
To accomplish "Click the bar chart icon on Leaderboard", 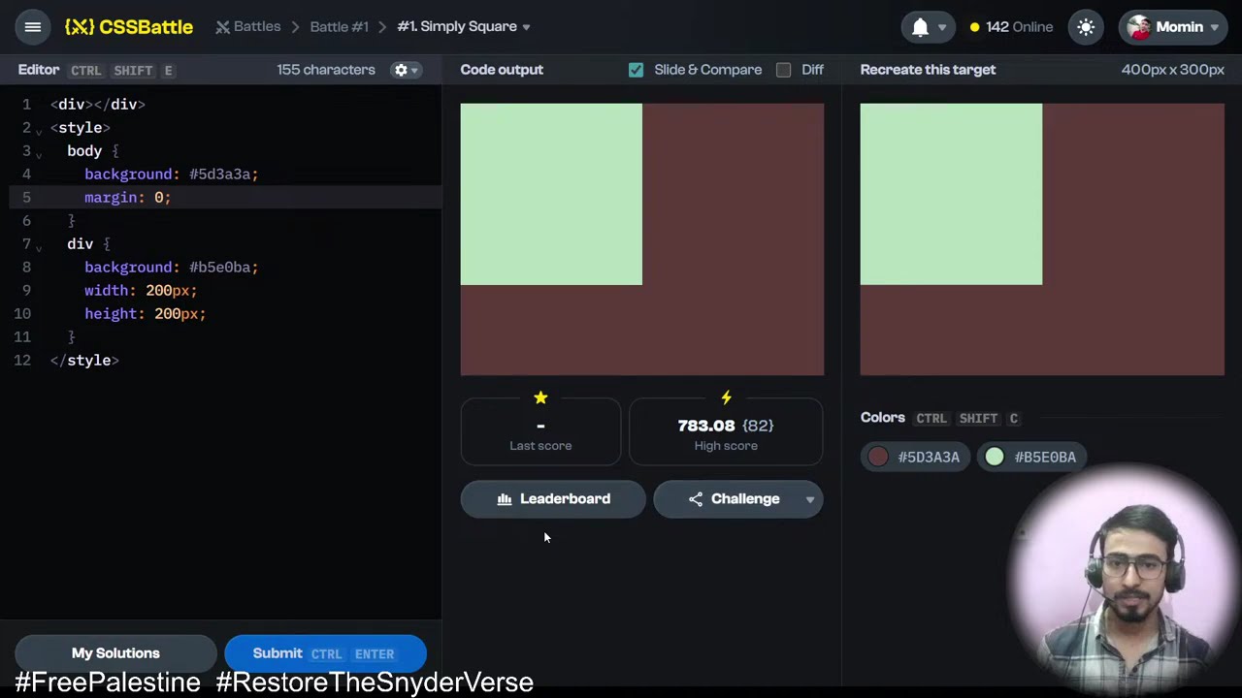I will pyautogui.click(x=505, y=499).
